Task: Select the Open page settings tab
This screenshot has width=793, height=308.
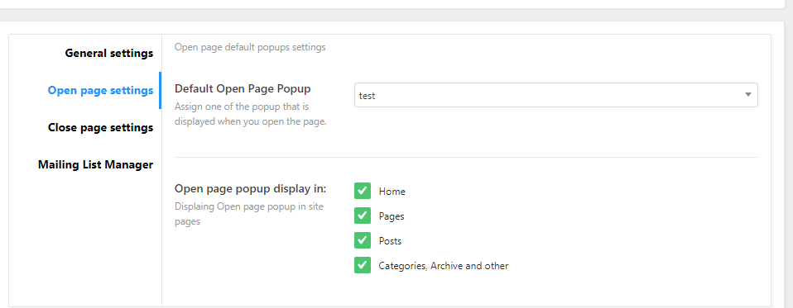Action: click(x=100, y=90)
